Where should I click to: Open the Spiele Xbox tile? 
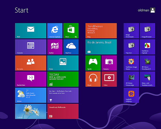click(93, 63)
